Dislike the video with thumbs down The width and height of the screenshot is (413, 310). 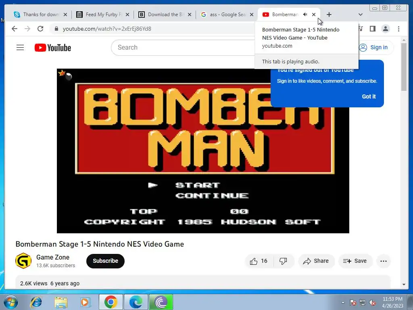[x=283, y=261]
